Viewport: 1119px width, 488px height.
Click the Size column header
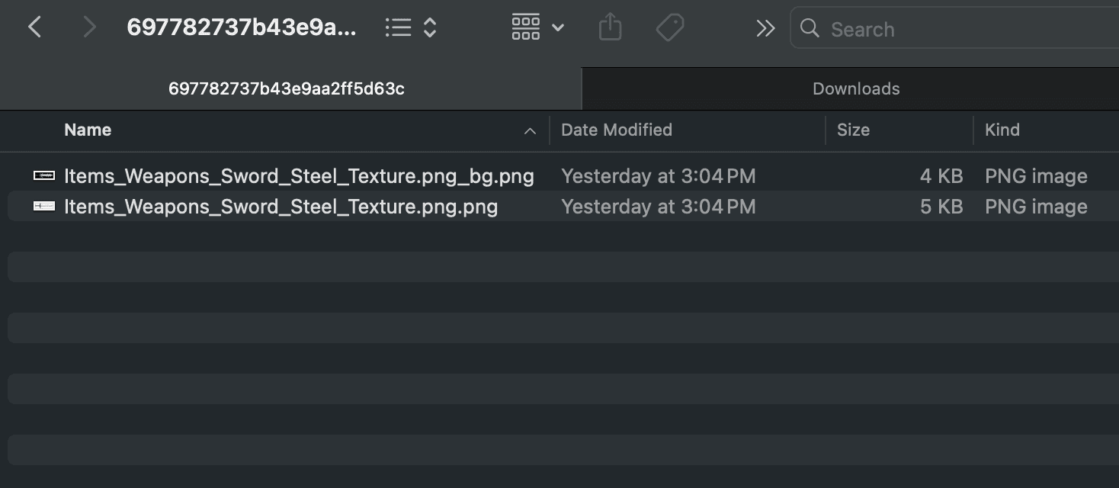pos(853,130)
